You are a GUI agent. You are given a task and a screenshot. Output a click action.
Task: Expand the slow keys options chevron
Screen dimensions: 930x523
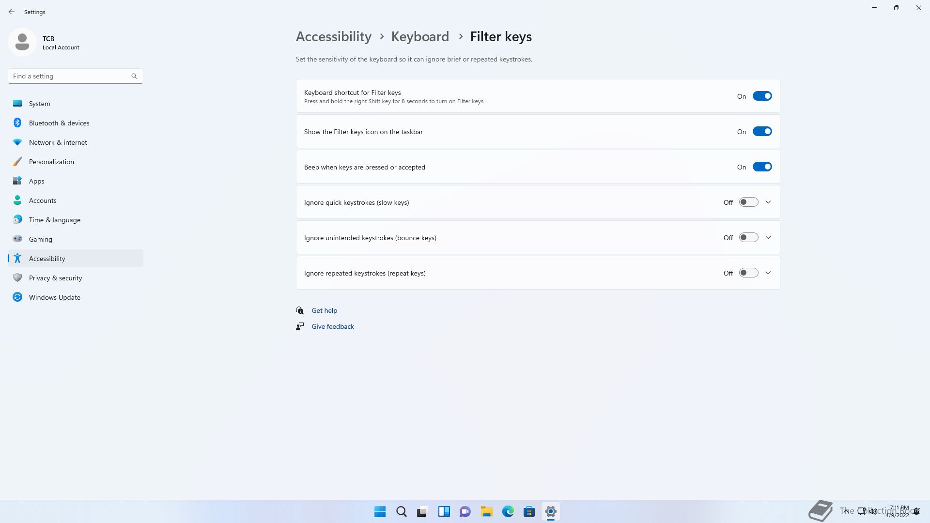click(x=768, y=202)
